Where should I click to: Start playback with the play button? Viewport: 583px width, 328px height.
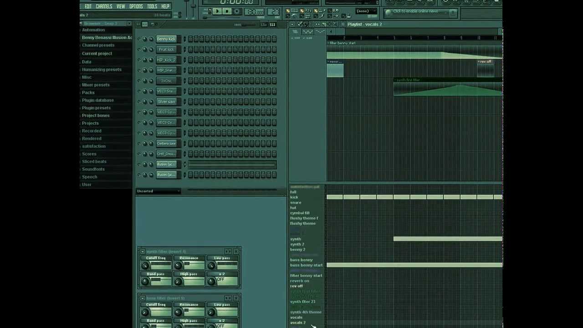pos(217,11)
